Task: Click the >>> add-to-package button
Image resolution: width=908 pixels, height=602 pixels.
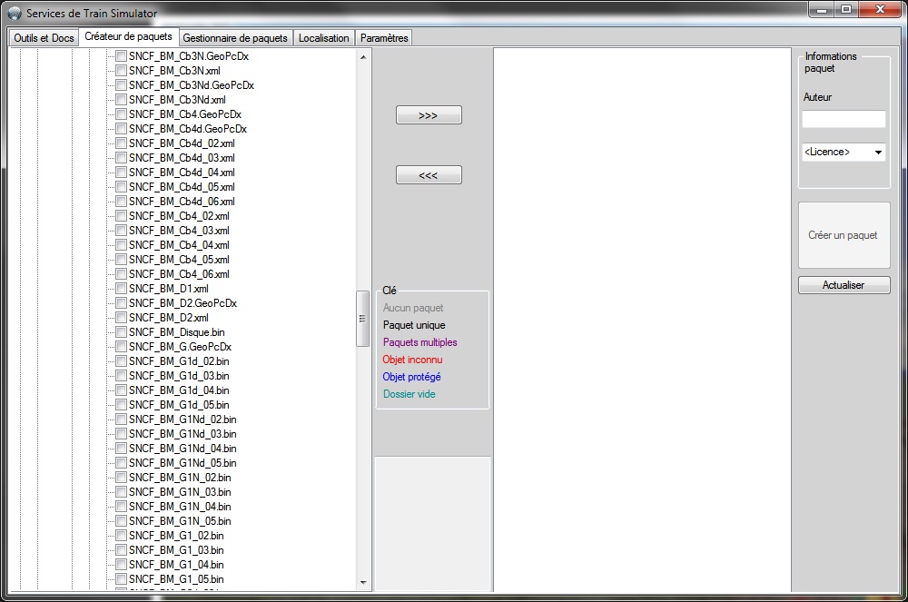Action: coord(429,115)
